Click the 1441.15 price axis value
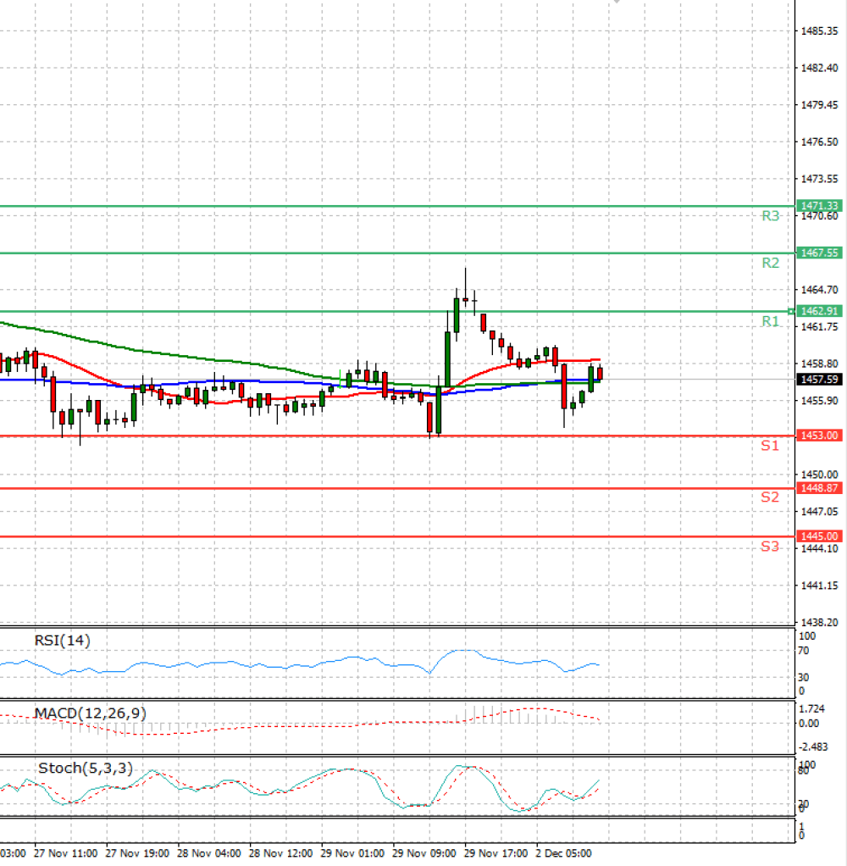The width and height of the screenshot is (847, 866). [x=819, y=586]
